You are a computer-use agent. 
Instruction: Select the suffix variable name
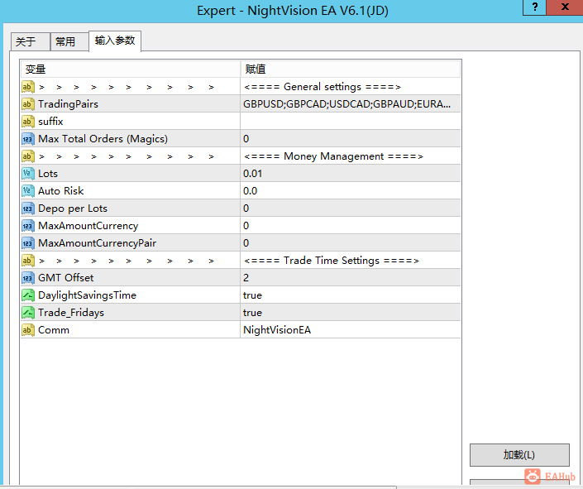50,122
